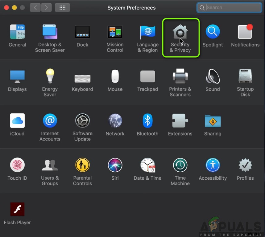Open Mission Control settings
This screenshot has width=265, height=237.
point(115,31)
